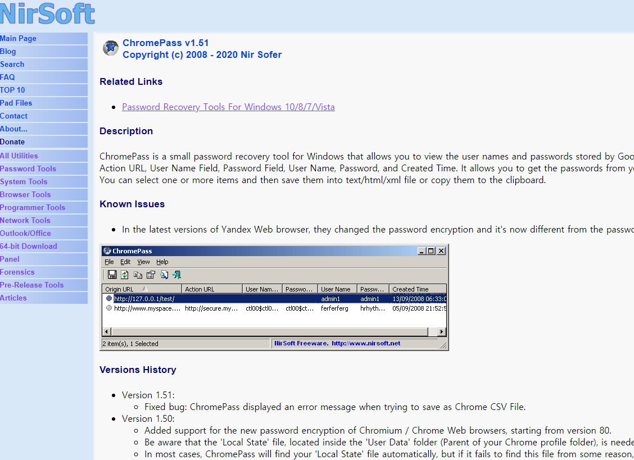Screen dimensions: 634x460
Task: Click the 13/09/2008 created time cell
Action: [419, 299]
